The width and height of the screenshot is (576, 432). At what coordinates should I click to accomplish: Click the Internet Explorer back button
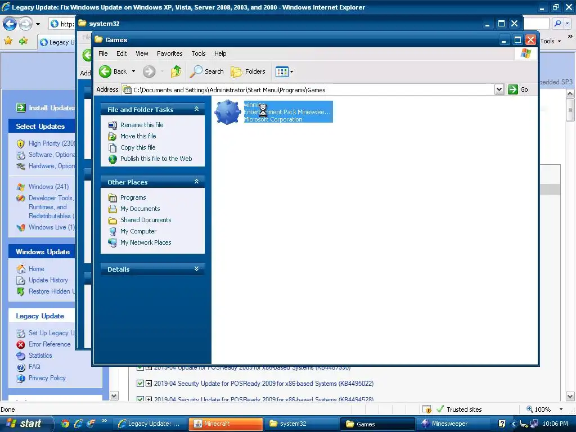(10, 24)
